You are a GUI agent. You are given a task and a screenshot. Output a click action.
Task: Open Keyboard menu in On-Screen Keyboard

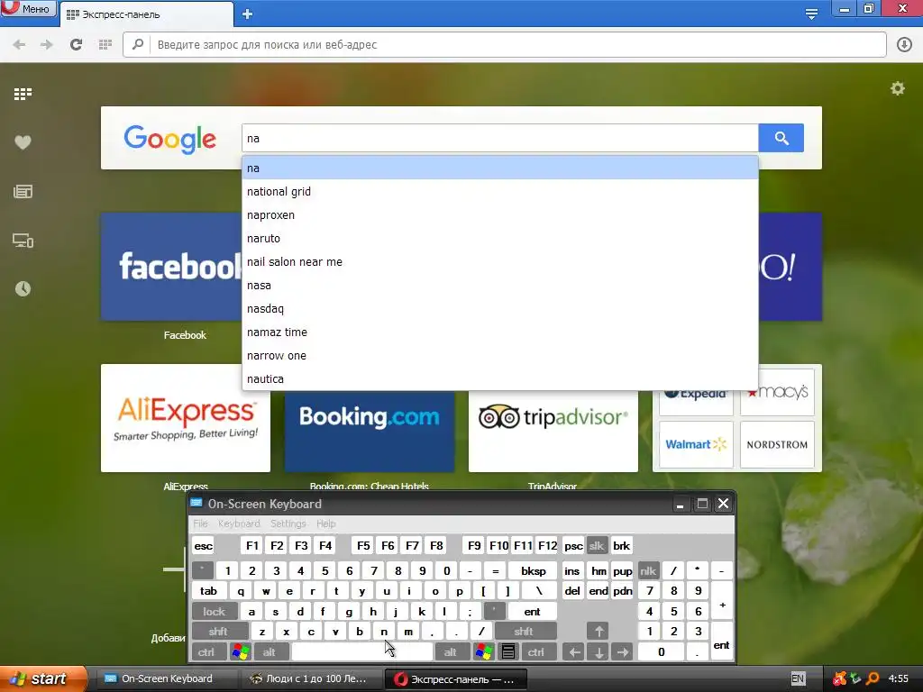click(239, 524)
